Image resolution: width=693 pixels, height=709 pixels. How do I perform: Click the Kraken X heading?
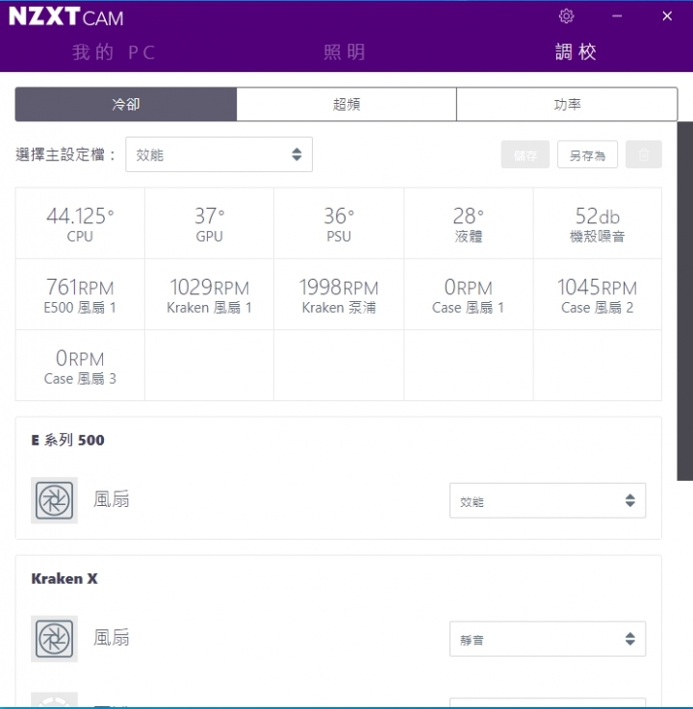tap(64, 579)
